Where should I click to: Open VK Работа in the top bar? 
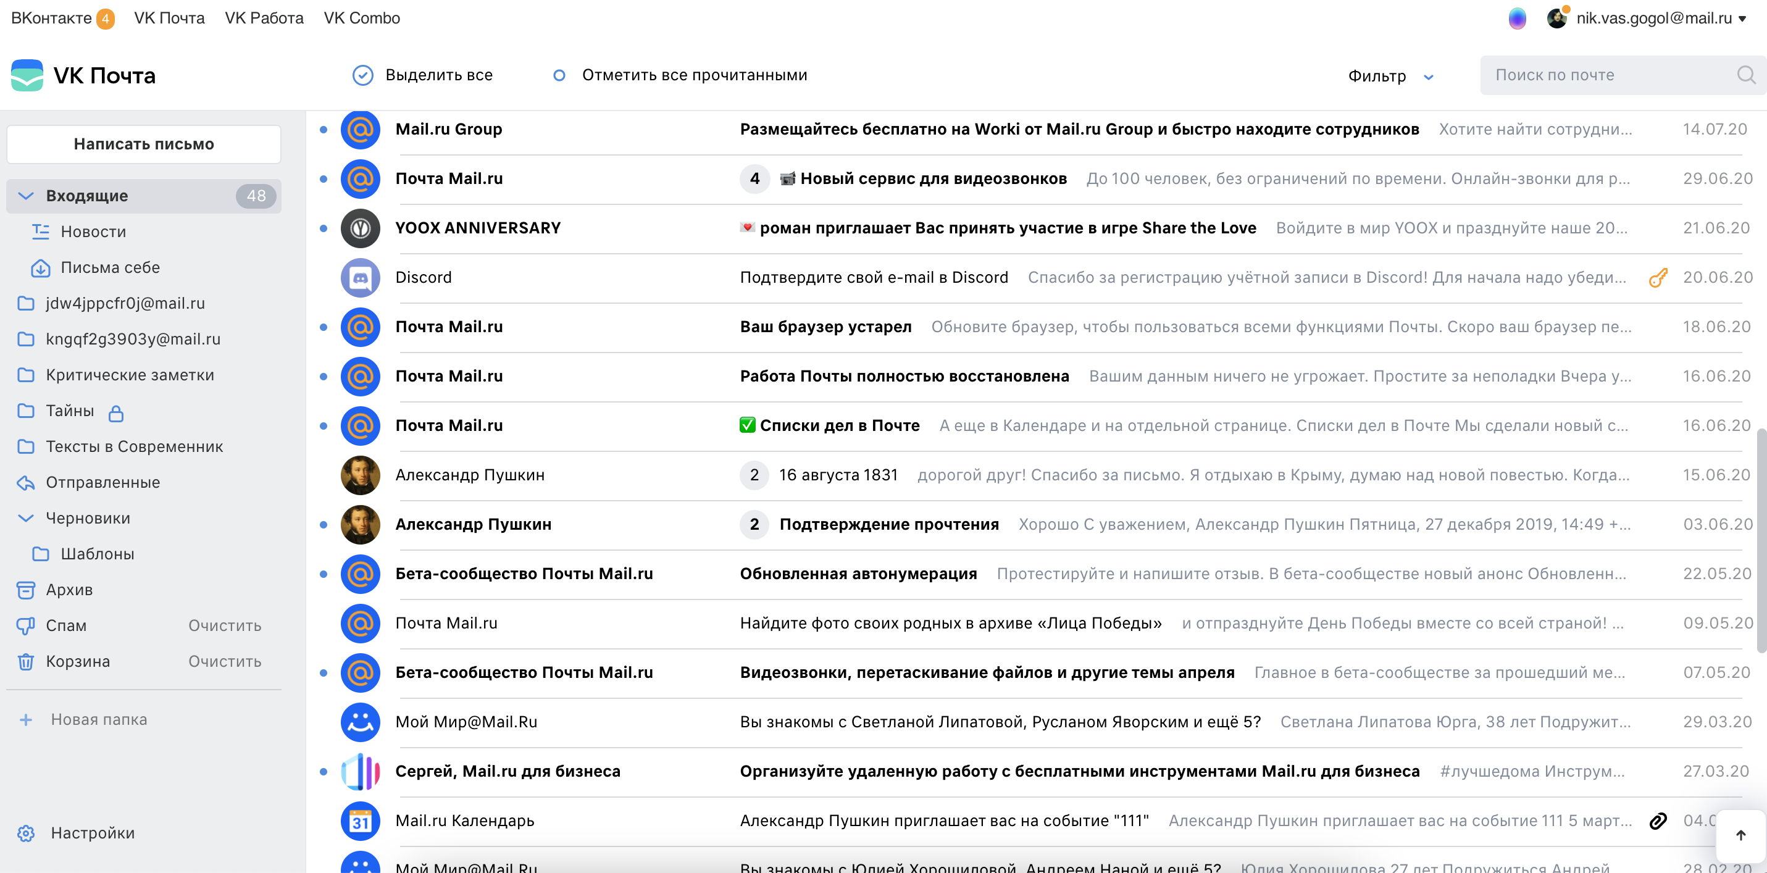coord(264,19)
